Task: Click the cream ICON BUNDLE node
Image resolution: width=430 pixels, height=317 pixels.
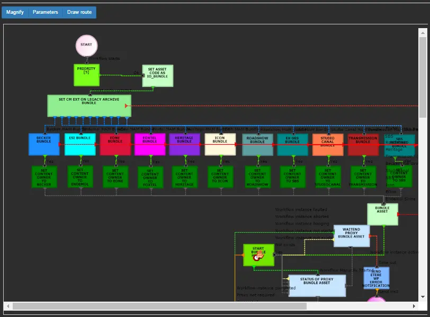Action: pyautogui.click(x=220, y=144)
